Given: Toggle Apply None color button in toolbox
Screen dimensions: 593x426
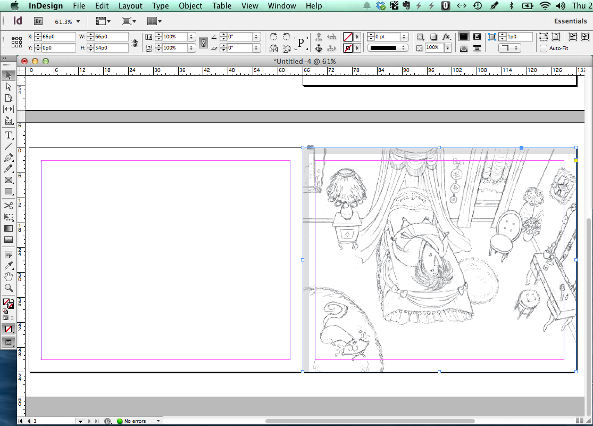Looking at the screenshot, I should tap(9, 329).
